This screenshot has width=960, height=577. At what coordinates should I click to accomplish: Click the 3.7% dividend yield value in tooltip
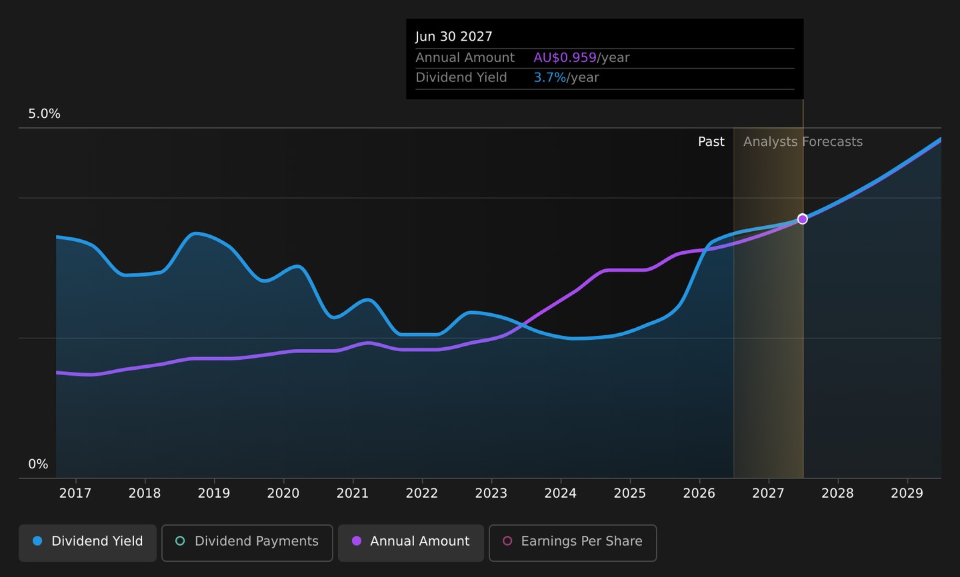tap(549, 78)
